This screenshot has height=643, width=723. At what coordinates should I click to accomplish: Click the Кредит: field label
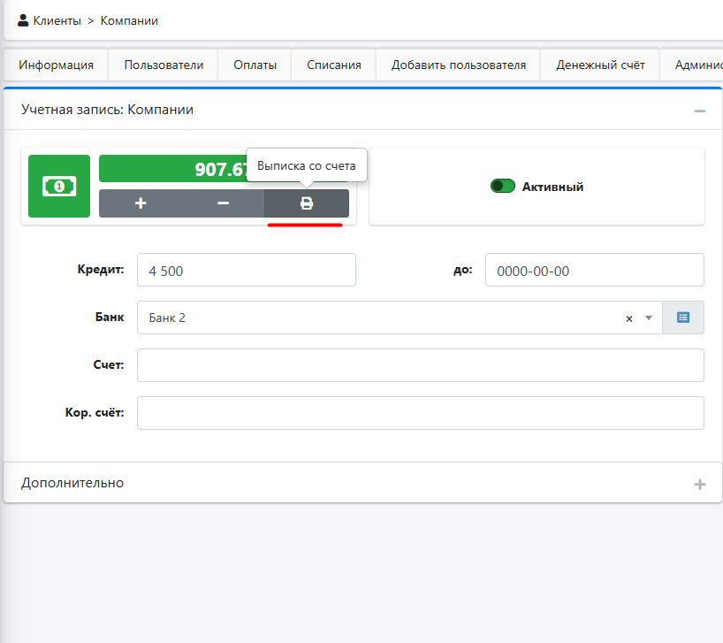(x=101, y=270)
